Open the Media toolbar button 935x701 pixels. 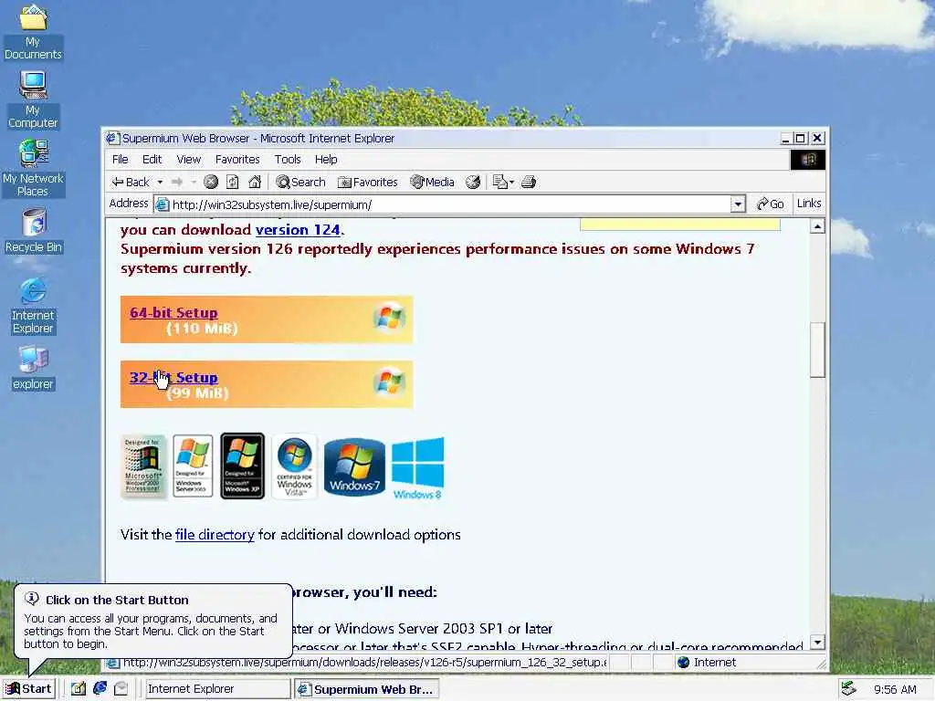tap(432, 182)
